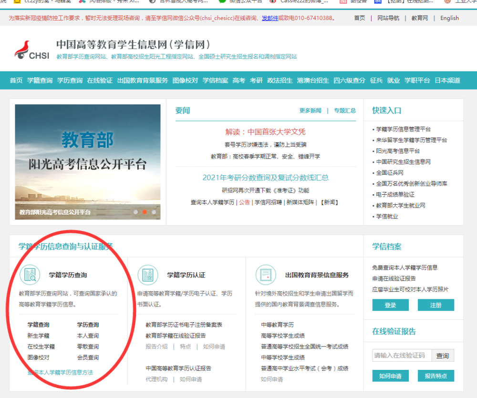The height and width of the screenshot is (398, 477).
Task: Select the first carousel dot indicator
Action: [x=135, y=212]
